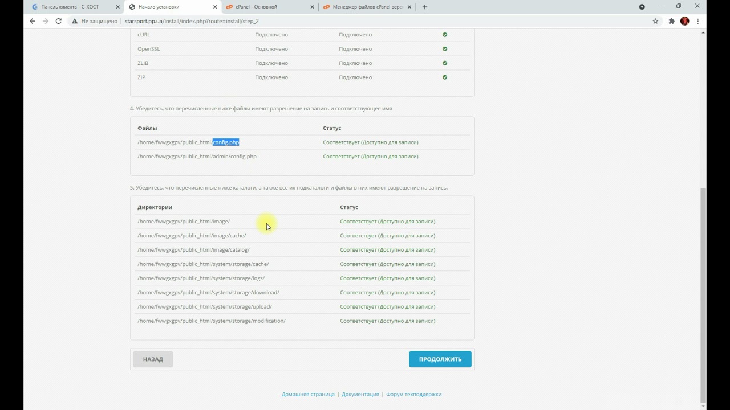This screenshot has height=410, width=730.
Task: Close the Менеджер файлов cPanel tab
Action: click(409, 7)
